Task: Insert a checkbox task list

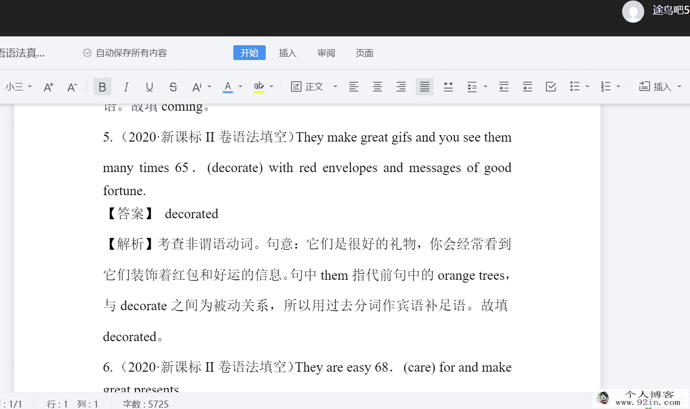Action: click(x=551, y=87)
